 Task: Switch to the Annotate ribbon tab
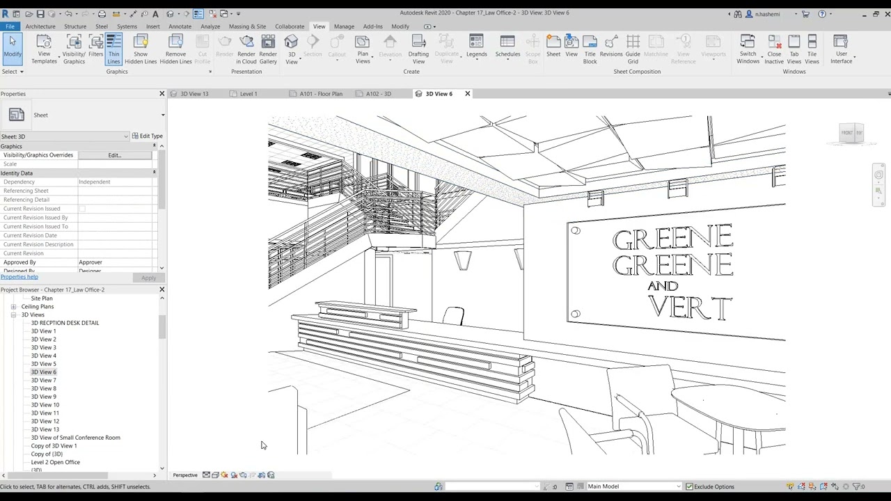[x=180, y=26]
